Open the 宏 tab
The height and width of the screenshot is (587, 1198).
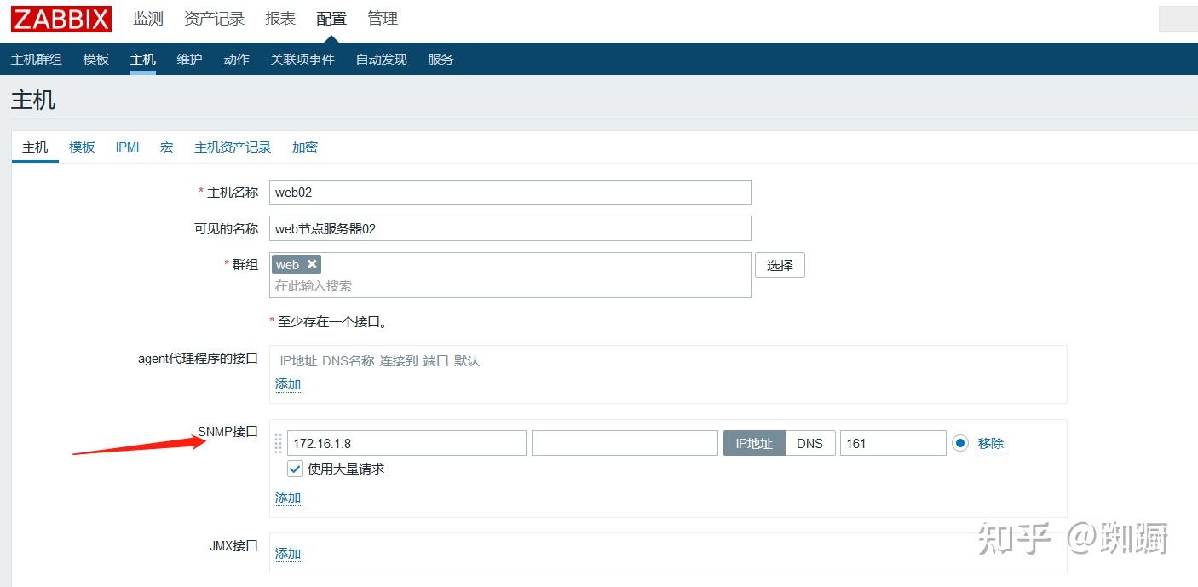(x=166, y=147)
